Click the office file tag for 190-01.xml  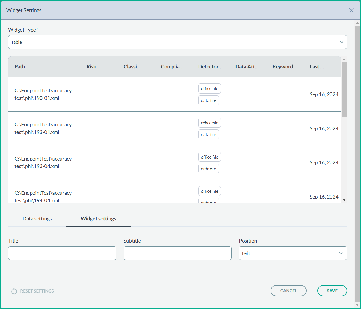209,89
